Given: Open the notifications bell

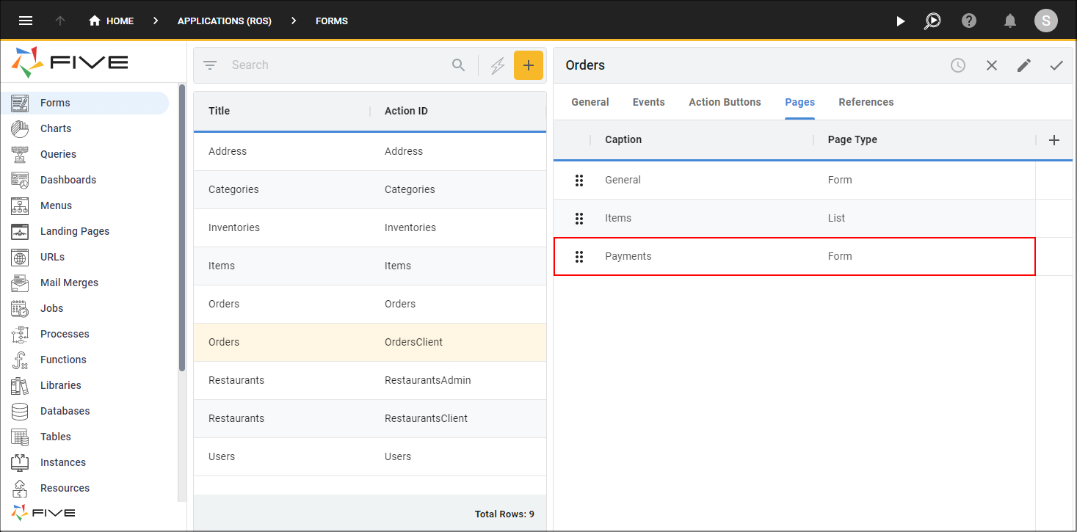Looking at the screenshot, I should [1010, 21].
